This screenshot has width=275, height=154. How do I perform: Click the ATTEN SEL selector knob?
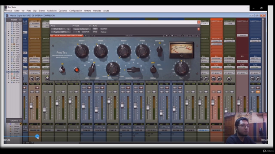tap(159, 50)
